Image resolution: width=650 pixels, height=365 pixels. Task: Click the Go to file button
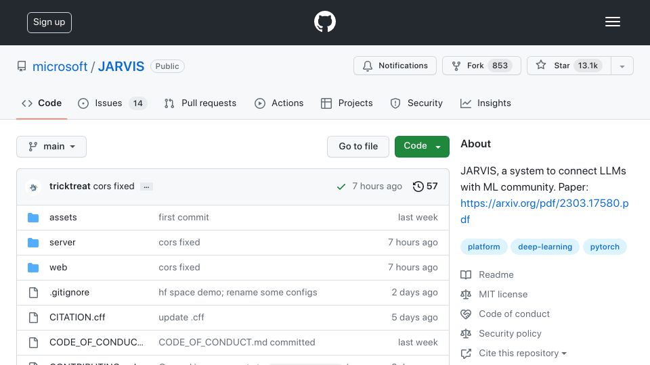(358, 147)
